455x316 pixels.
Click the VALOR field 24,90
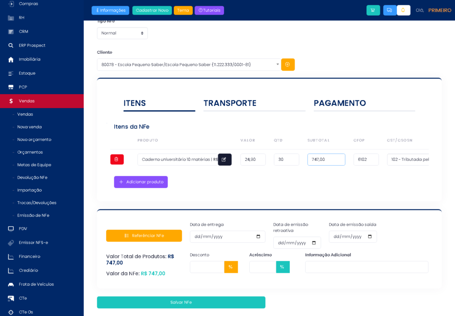[x=253, y=159]
